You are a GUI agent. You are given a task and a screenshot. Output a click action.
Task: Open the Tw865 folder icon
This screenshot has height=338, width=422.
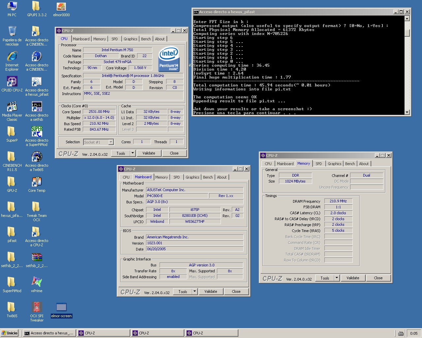[12, 310]
